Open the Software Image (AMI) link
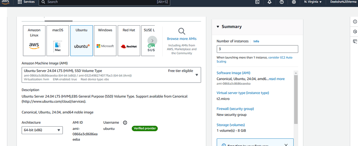This screenshot has width=358, height=146. [x=233, y=73]
